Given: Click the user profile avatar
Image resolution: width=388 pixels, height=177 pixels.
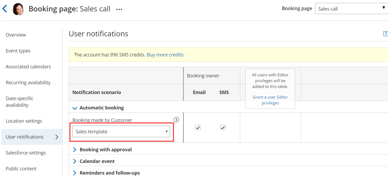Looking at the screenshot, I should coord(18,9).
